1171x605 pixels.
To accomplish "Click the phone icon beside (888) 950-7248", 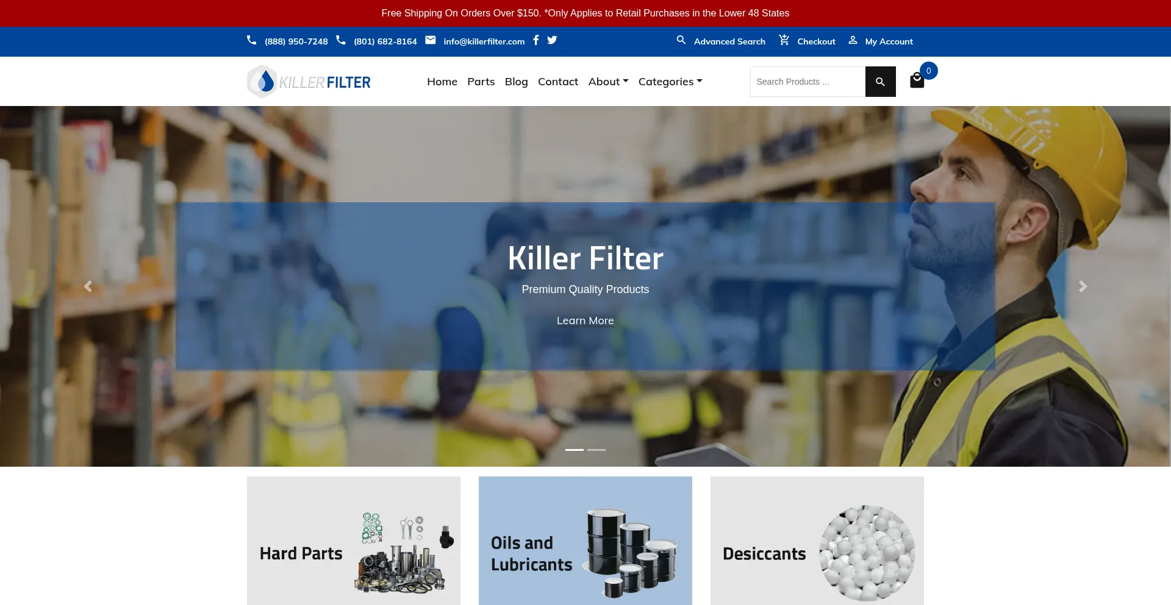I will click(x=251, y=40).
